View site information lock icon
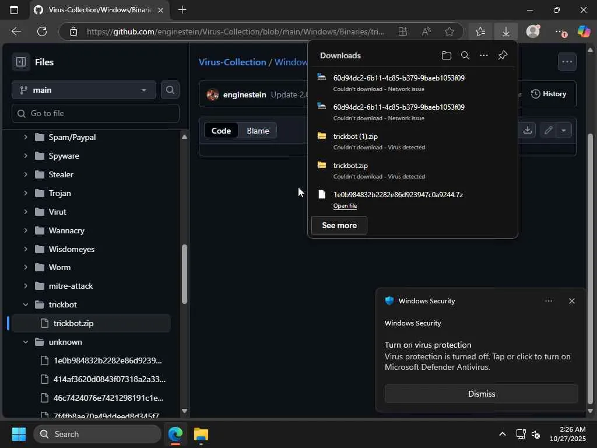This screenshot has width=597, height=448. tap(73, 32)
